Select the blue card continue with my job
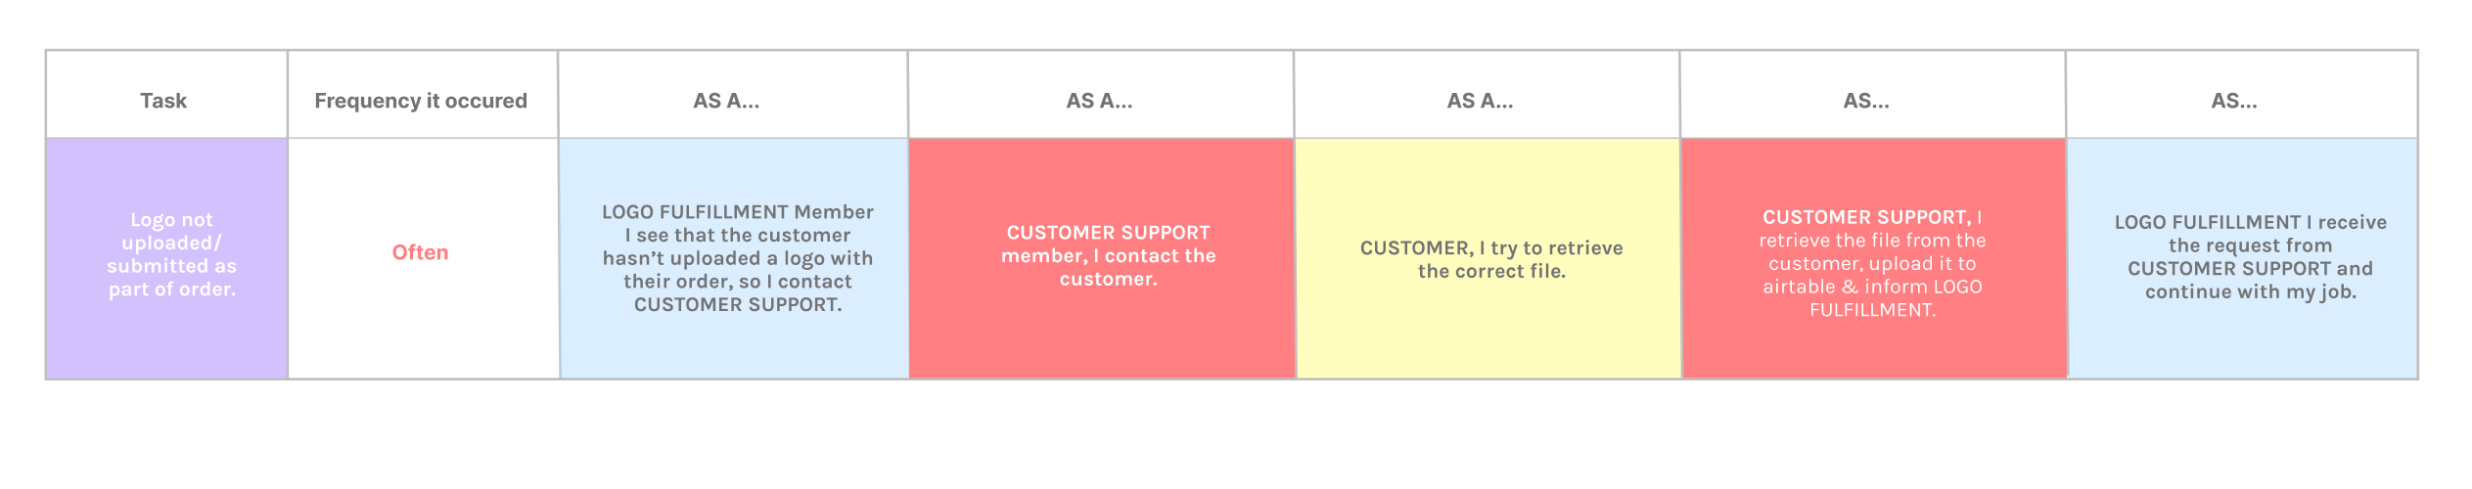 pyautogui.click(x=2242, y=258)
